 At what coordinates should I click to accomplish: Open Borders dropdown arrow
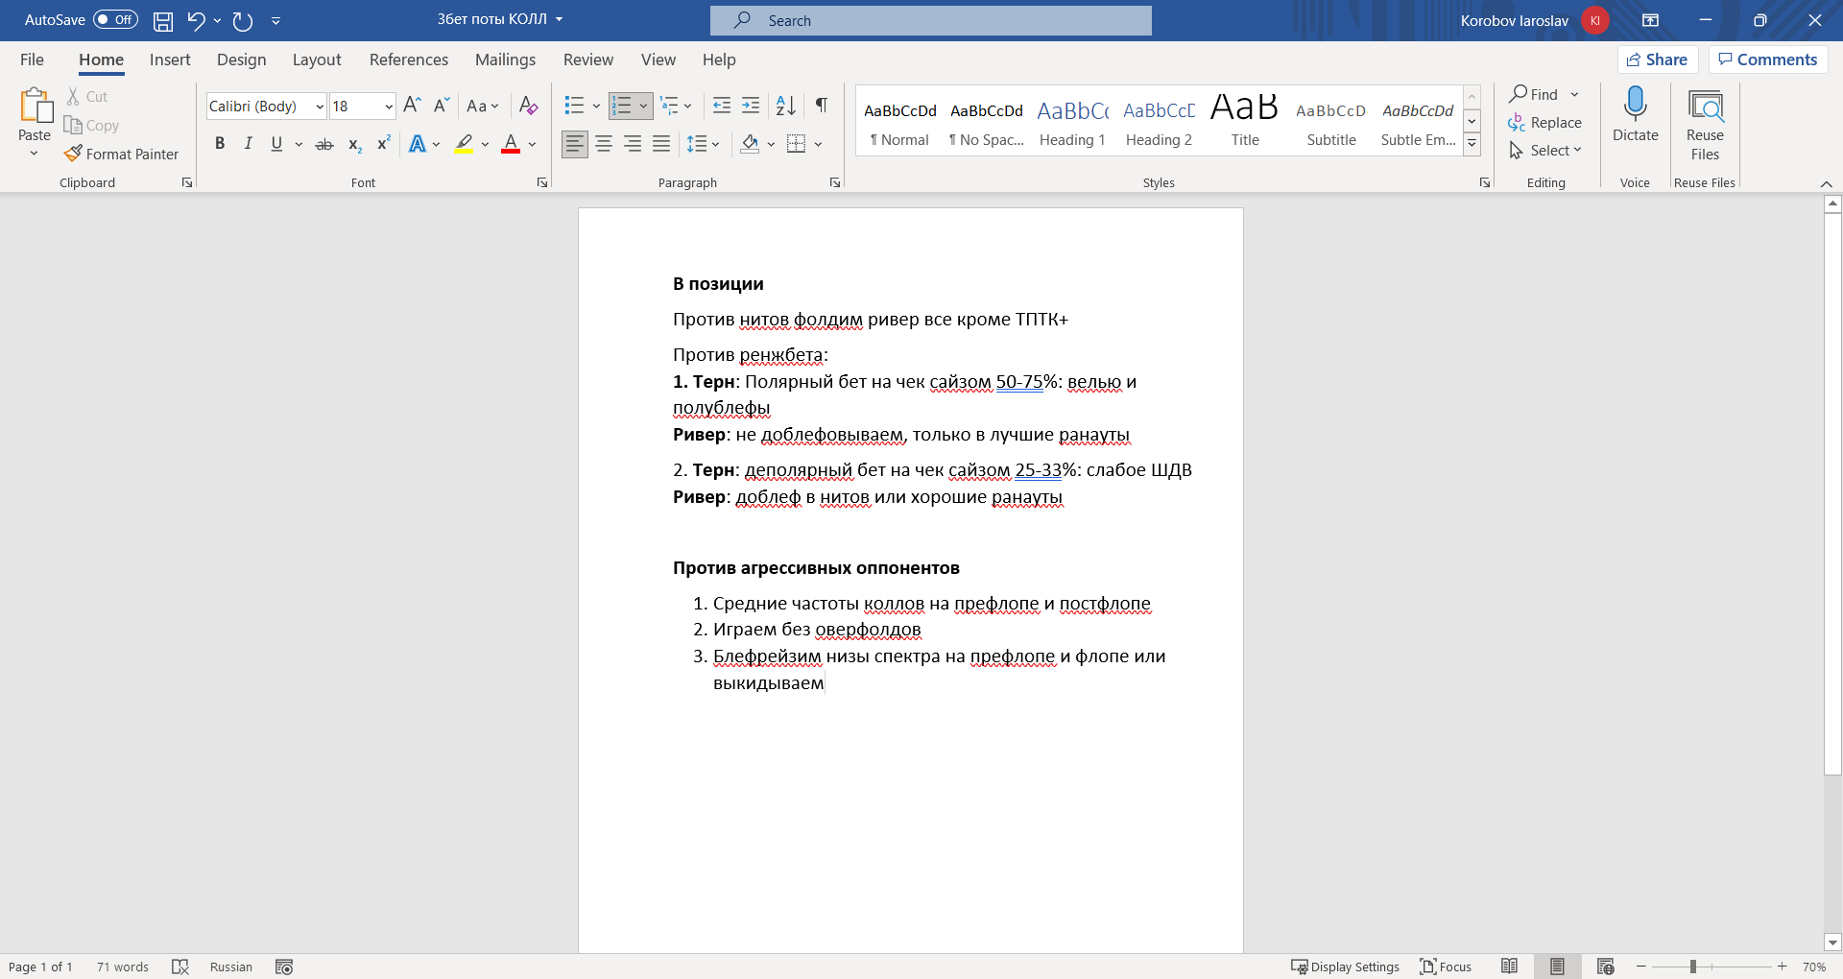click(x=818, y=144)
